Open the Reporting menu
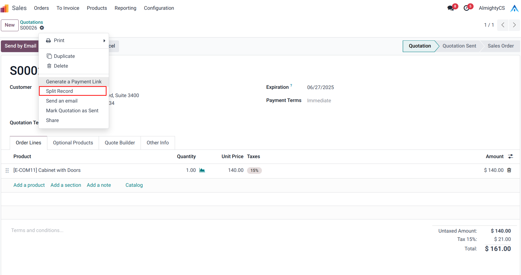 click(125, 8)
